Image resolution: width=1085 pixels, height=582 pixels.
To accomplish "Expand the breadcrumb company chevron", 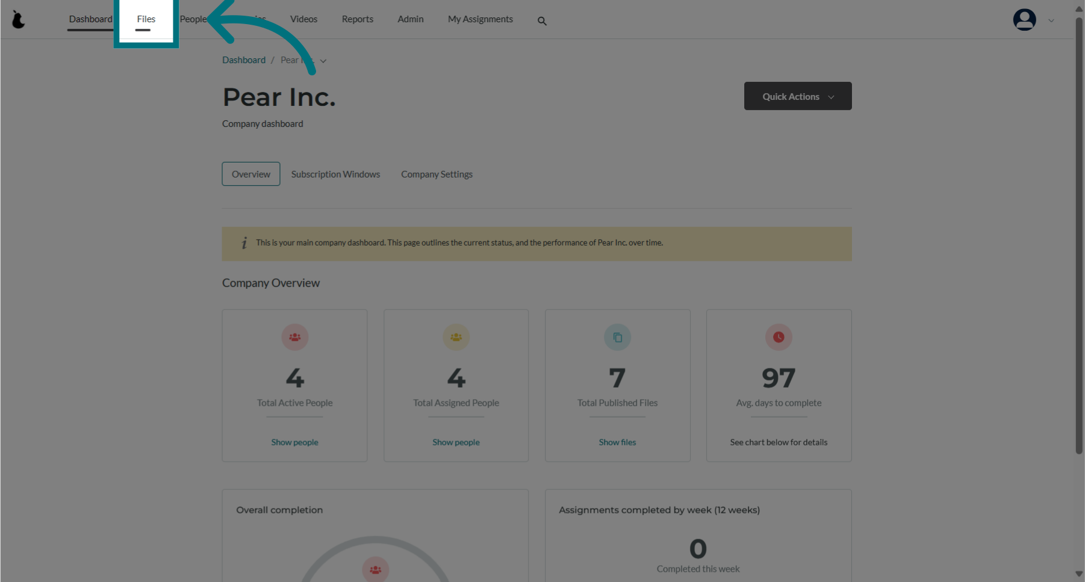I will pyautogui.click(x=323, y=61).
